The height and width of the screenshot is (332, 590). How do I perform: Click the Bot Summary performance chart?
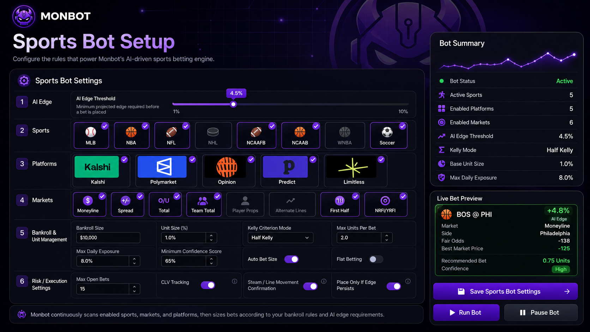(507, 61)
